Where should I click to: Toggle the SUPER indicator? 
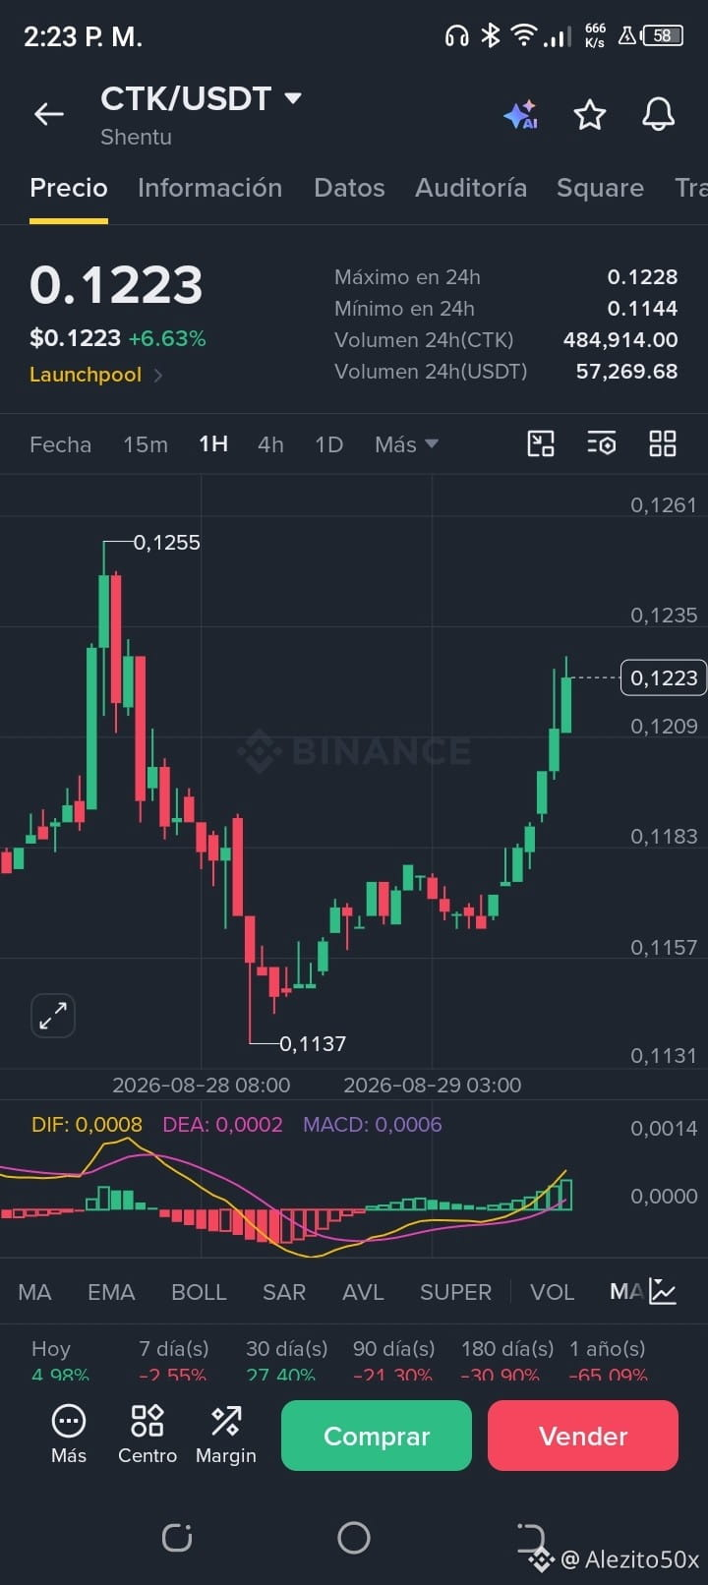click(455, 1292)
